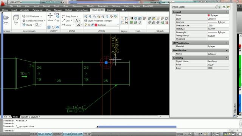Toggle OTRACK in status bar
This screenshot has height=136, width=242.
[x=67, y=134]
